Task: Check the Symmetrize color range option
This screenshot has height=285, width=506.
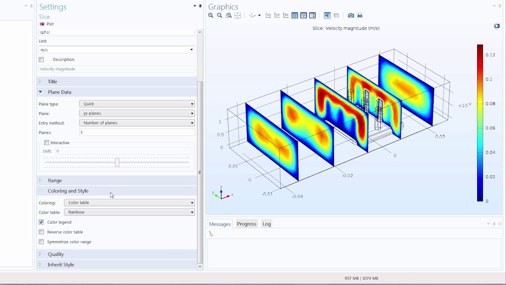Action: point(41,242)
